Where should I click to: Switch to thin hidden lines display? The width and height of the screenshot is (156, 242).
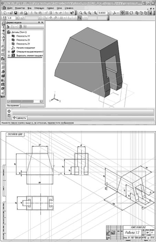(x=145, y=13)
